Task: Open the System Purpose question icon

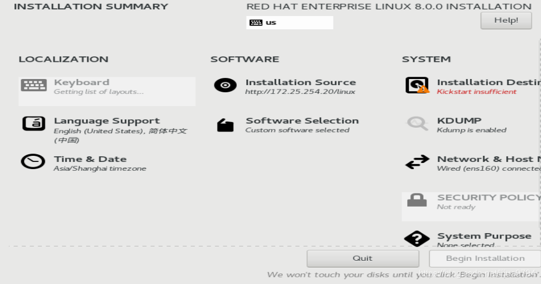Action: tap(417, 239)
